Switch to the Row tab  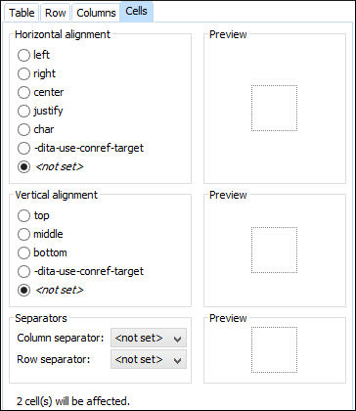[56, 13]
